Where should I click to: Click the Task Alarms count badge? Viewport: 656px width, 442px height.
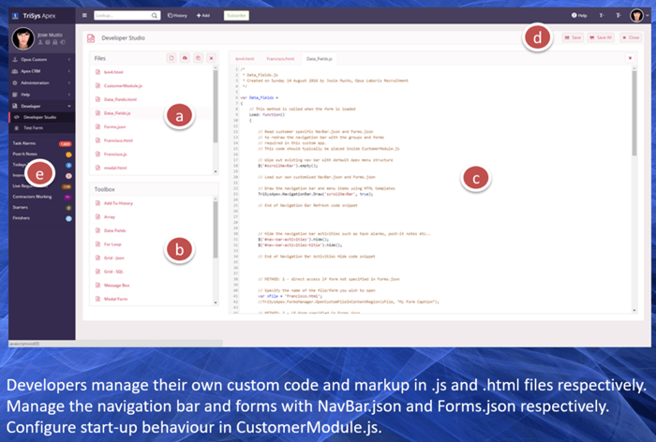click(65, 144)
